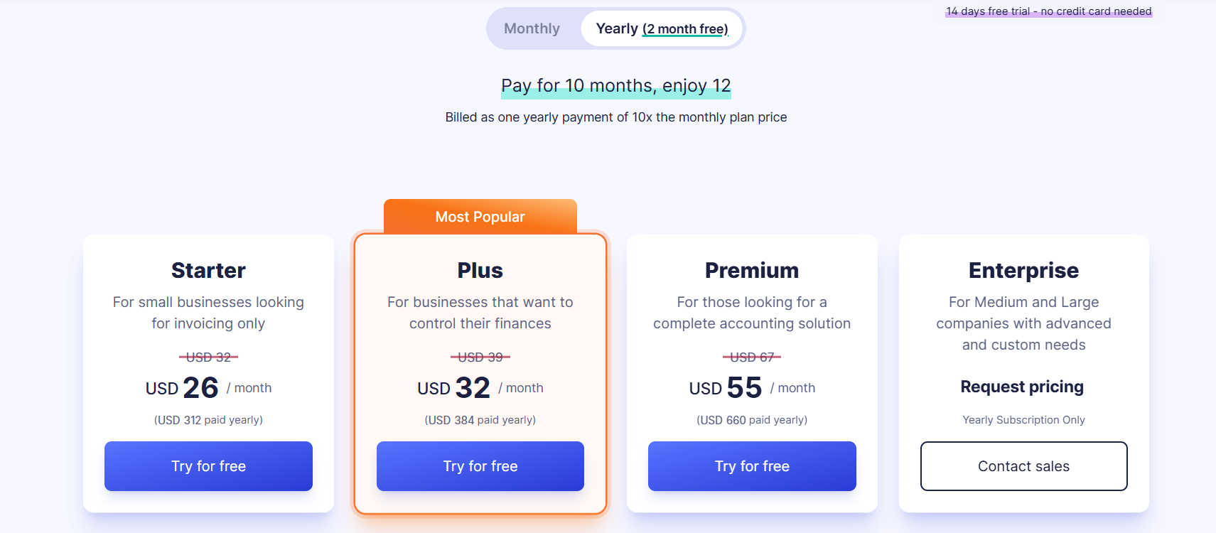Switch billing to Monthly

pyautogui.click(x=532, y=29)
